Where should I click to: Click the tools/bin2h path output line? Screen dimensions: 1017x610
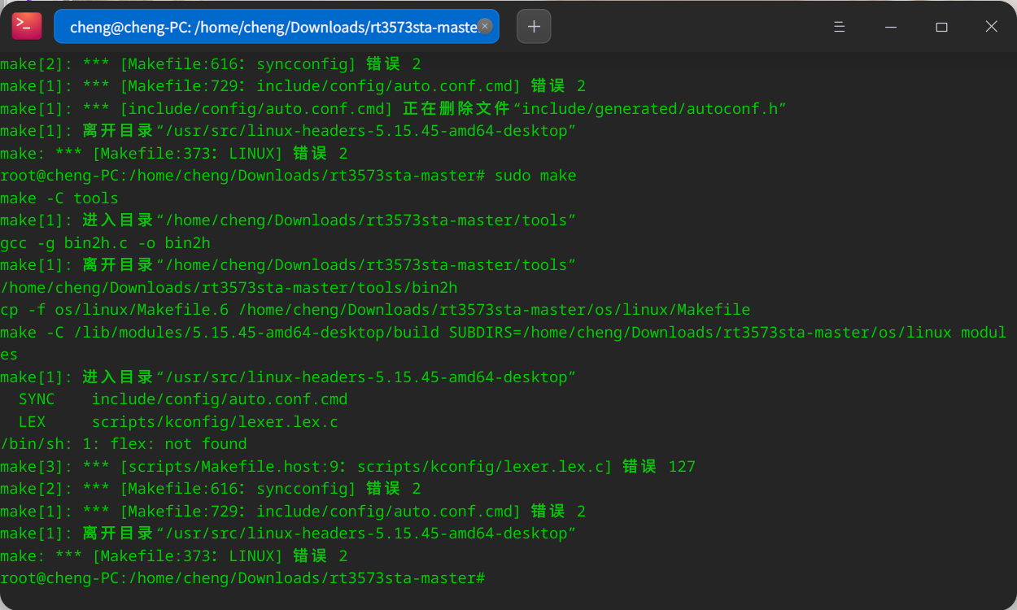229,287
